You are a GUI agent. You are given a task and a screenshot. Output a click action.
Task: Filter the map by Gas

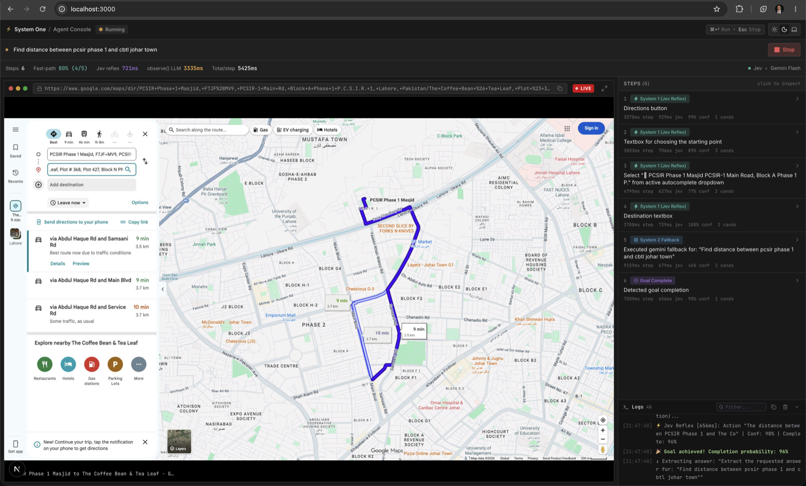260,130
